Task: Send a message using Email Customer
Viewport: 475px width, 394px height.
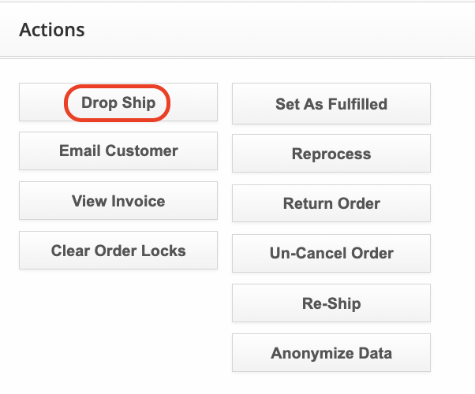Action: pyautogui.click(x=118, y=151)
